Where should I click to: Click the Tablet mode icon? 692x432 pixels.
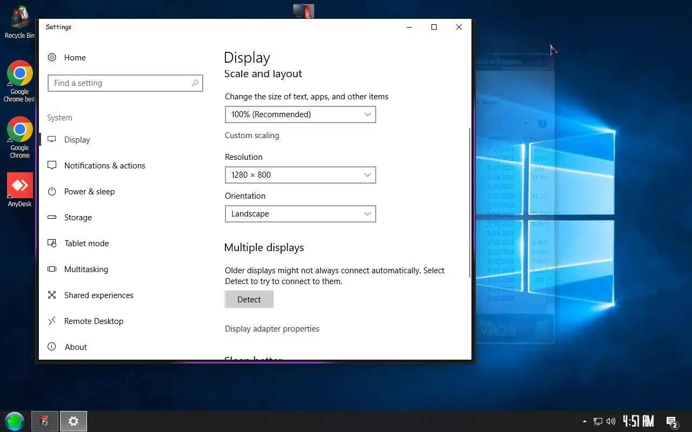click(x=52, y=243)
